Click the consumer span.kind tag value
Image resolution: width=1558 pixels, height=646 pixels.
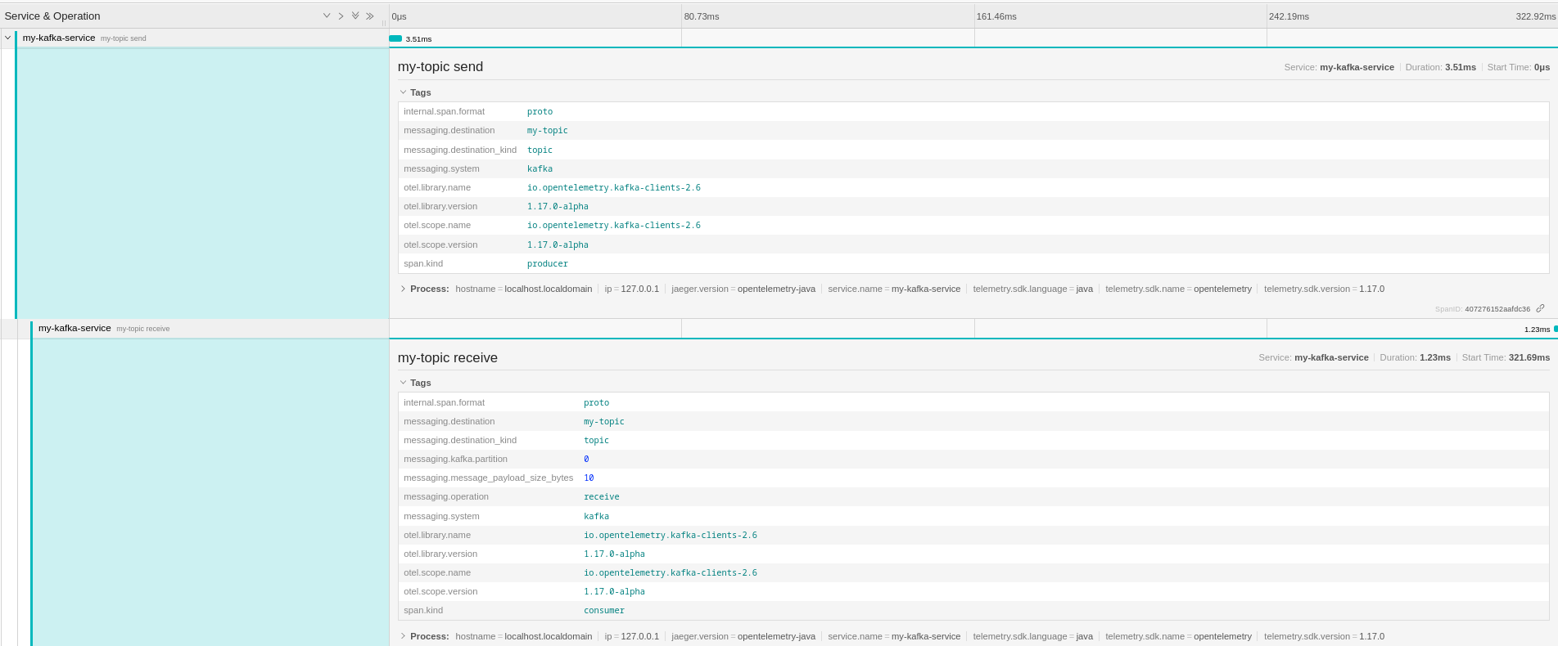(x=603, y=610)
